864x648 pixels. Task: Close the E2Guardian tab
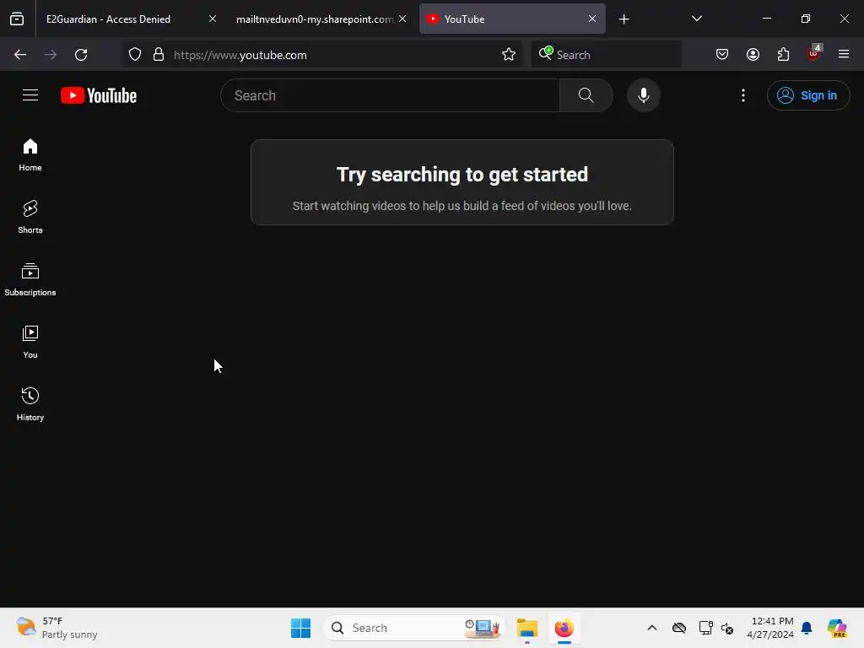click(x=213, y=19)
